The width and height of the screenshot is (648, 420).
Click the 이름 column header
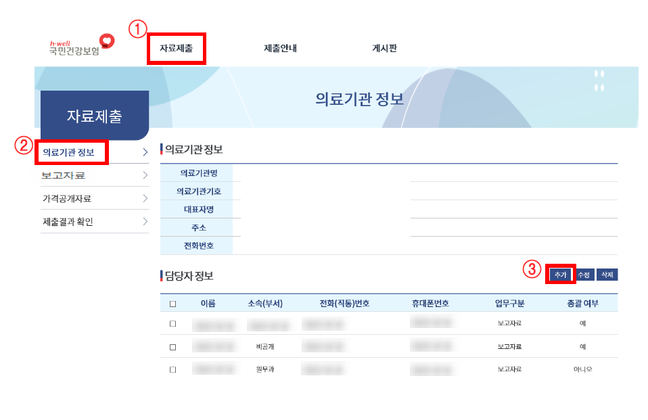[208, 304]
